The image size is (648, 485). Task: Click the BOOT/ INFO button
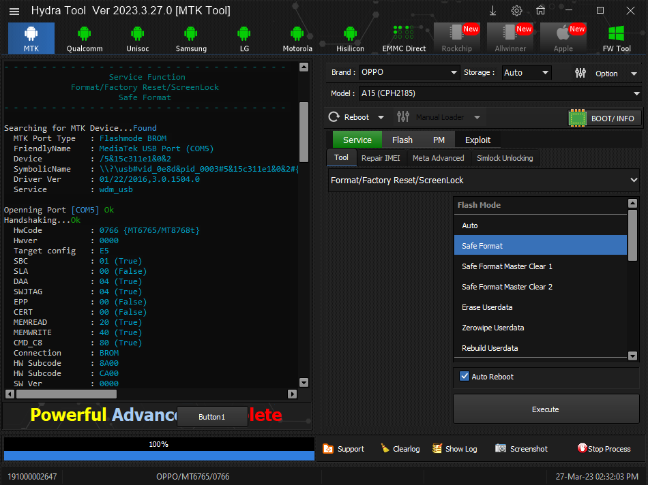(604, 118)
